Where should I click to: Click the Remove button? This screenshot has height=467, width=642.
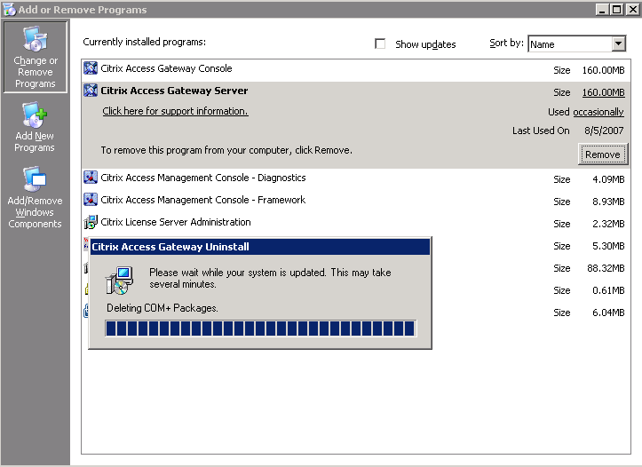coord(602,154)
